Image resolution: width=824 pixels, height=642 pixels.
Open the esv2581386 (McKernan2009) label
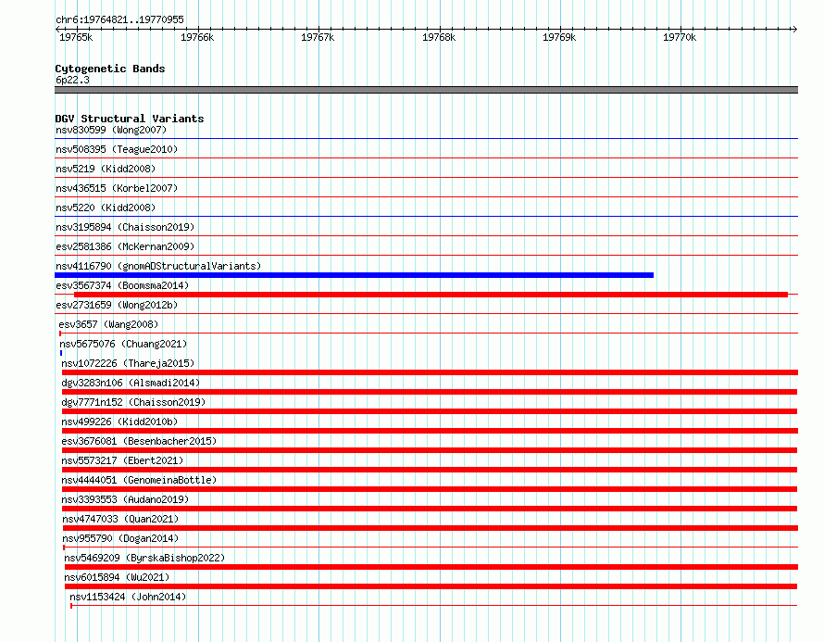click(x=125, y=246)
